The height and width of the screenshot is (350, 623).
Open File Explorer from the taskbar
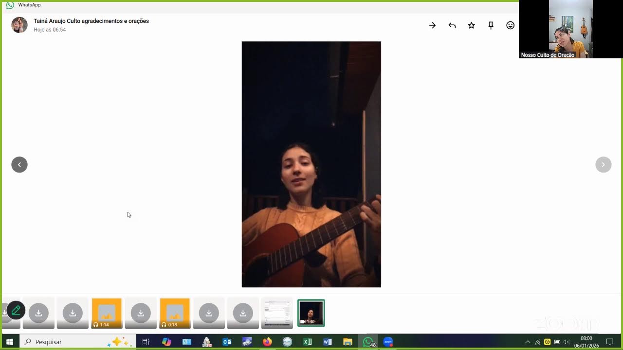(348, 342)
